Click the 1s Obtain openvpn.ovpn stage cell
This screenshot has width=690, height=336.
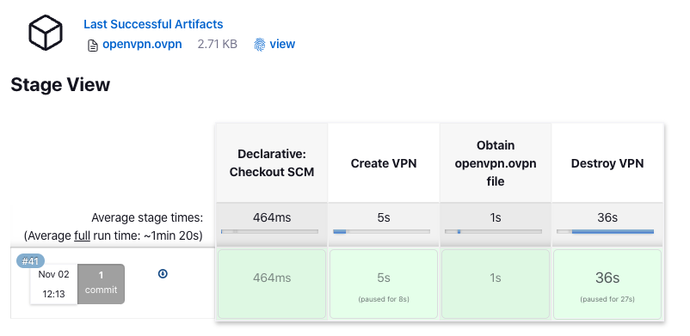(496, 284)
